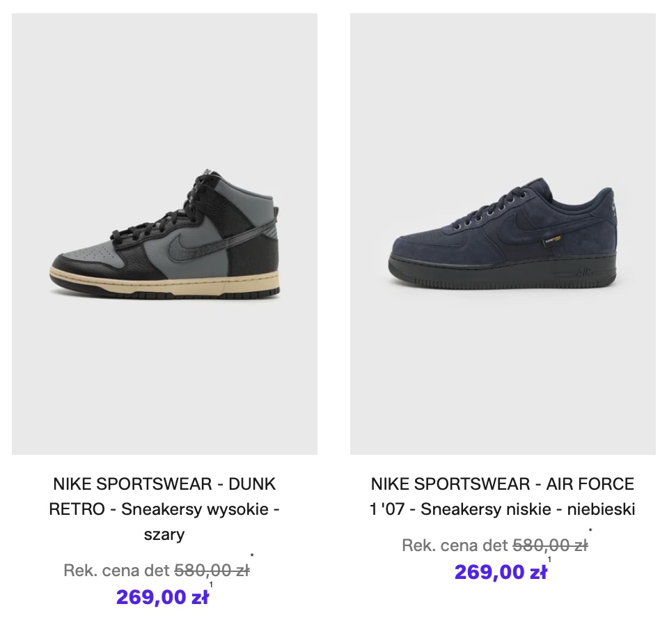Click the asterisk footnote beside Dunk Retro's old price
The image size is (667, 627).
pyautogui.click(x=252, y=556)
